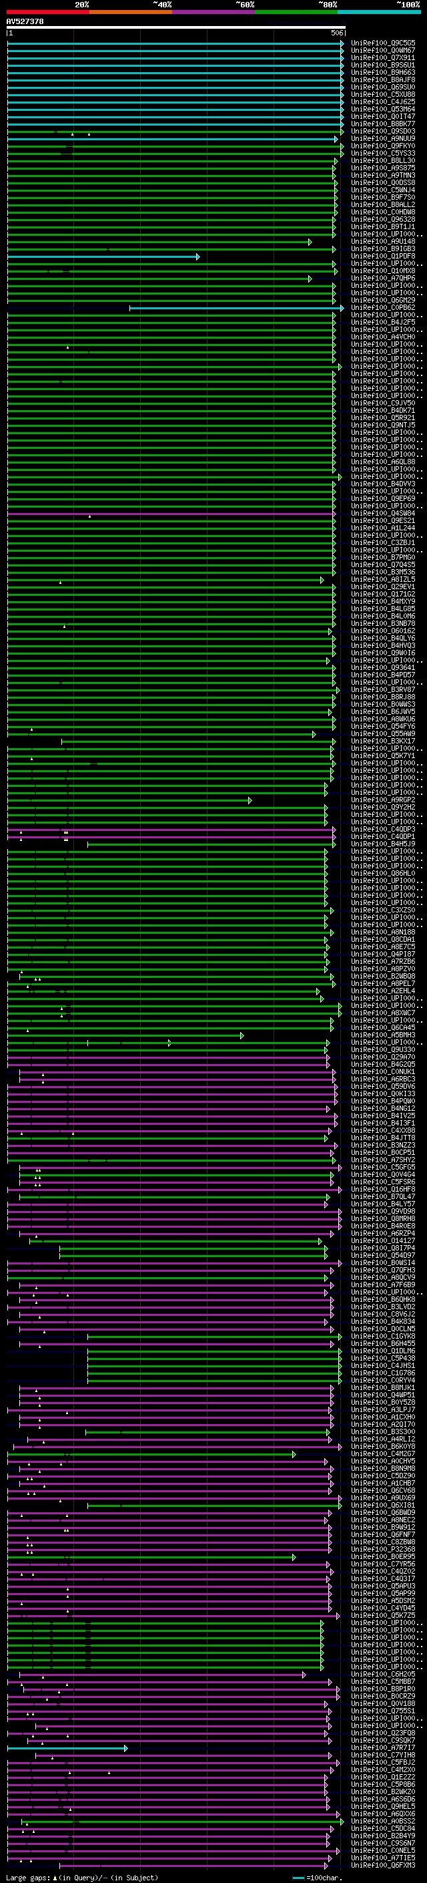Open the UniRef100_B4PQW0 hit
427x1883 pixels.
(x=382, y=1101)
